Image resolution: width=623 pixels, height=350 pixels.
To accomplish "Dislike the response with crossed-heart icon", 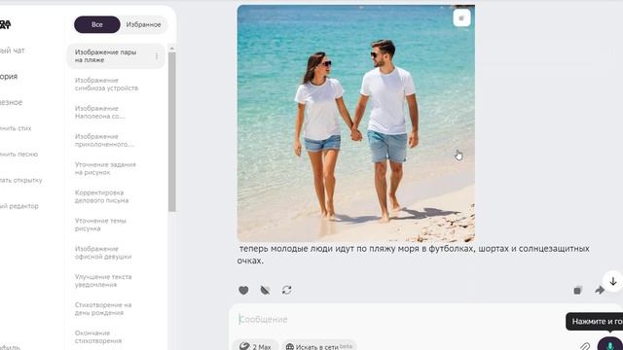I will [x=265, y=290].
